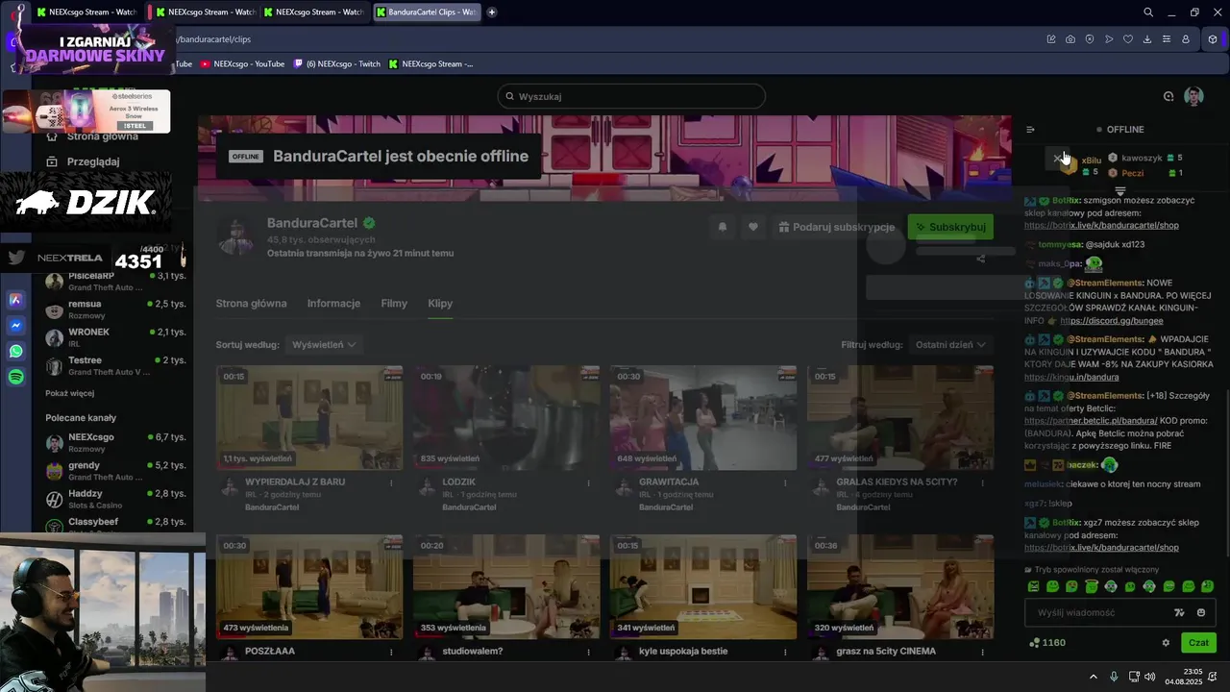
Task: Switch to Informacje channel tab
Action: pos(333,304)
